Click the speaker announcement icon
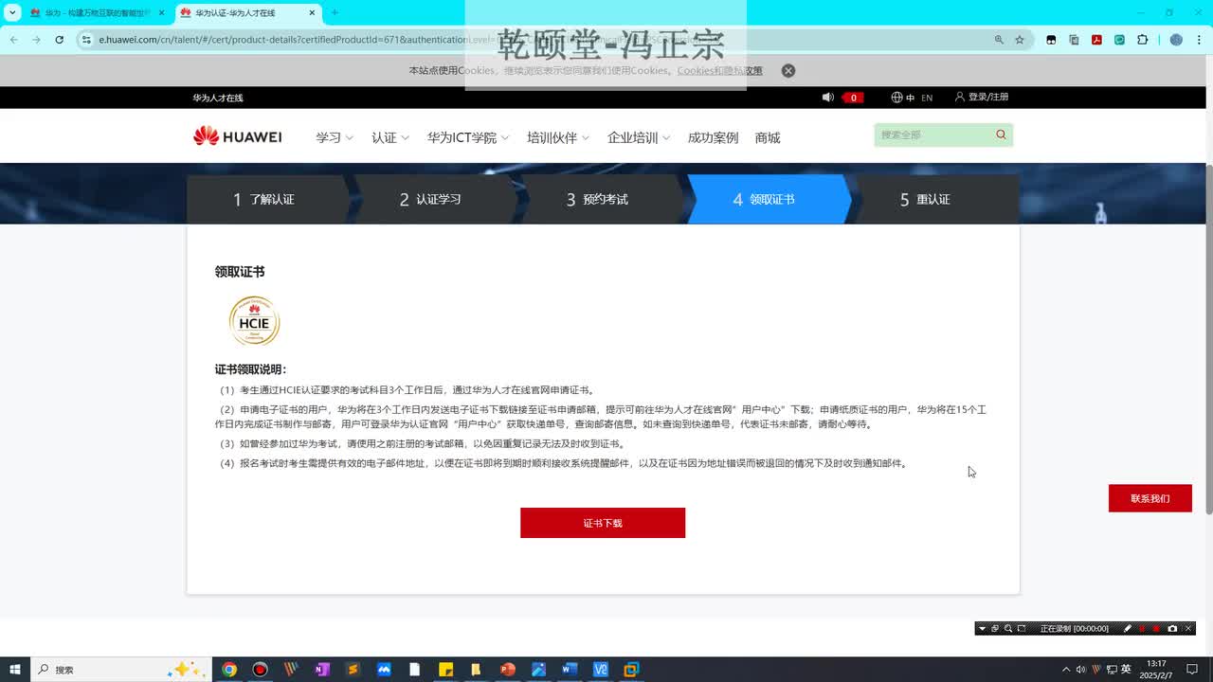The image size is (1213, 682). click(x=827, y=97)
